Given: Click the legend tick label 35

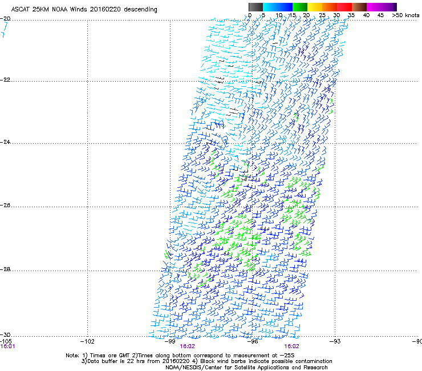Looking at the screenshot, I should [351, 15].
